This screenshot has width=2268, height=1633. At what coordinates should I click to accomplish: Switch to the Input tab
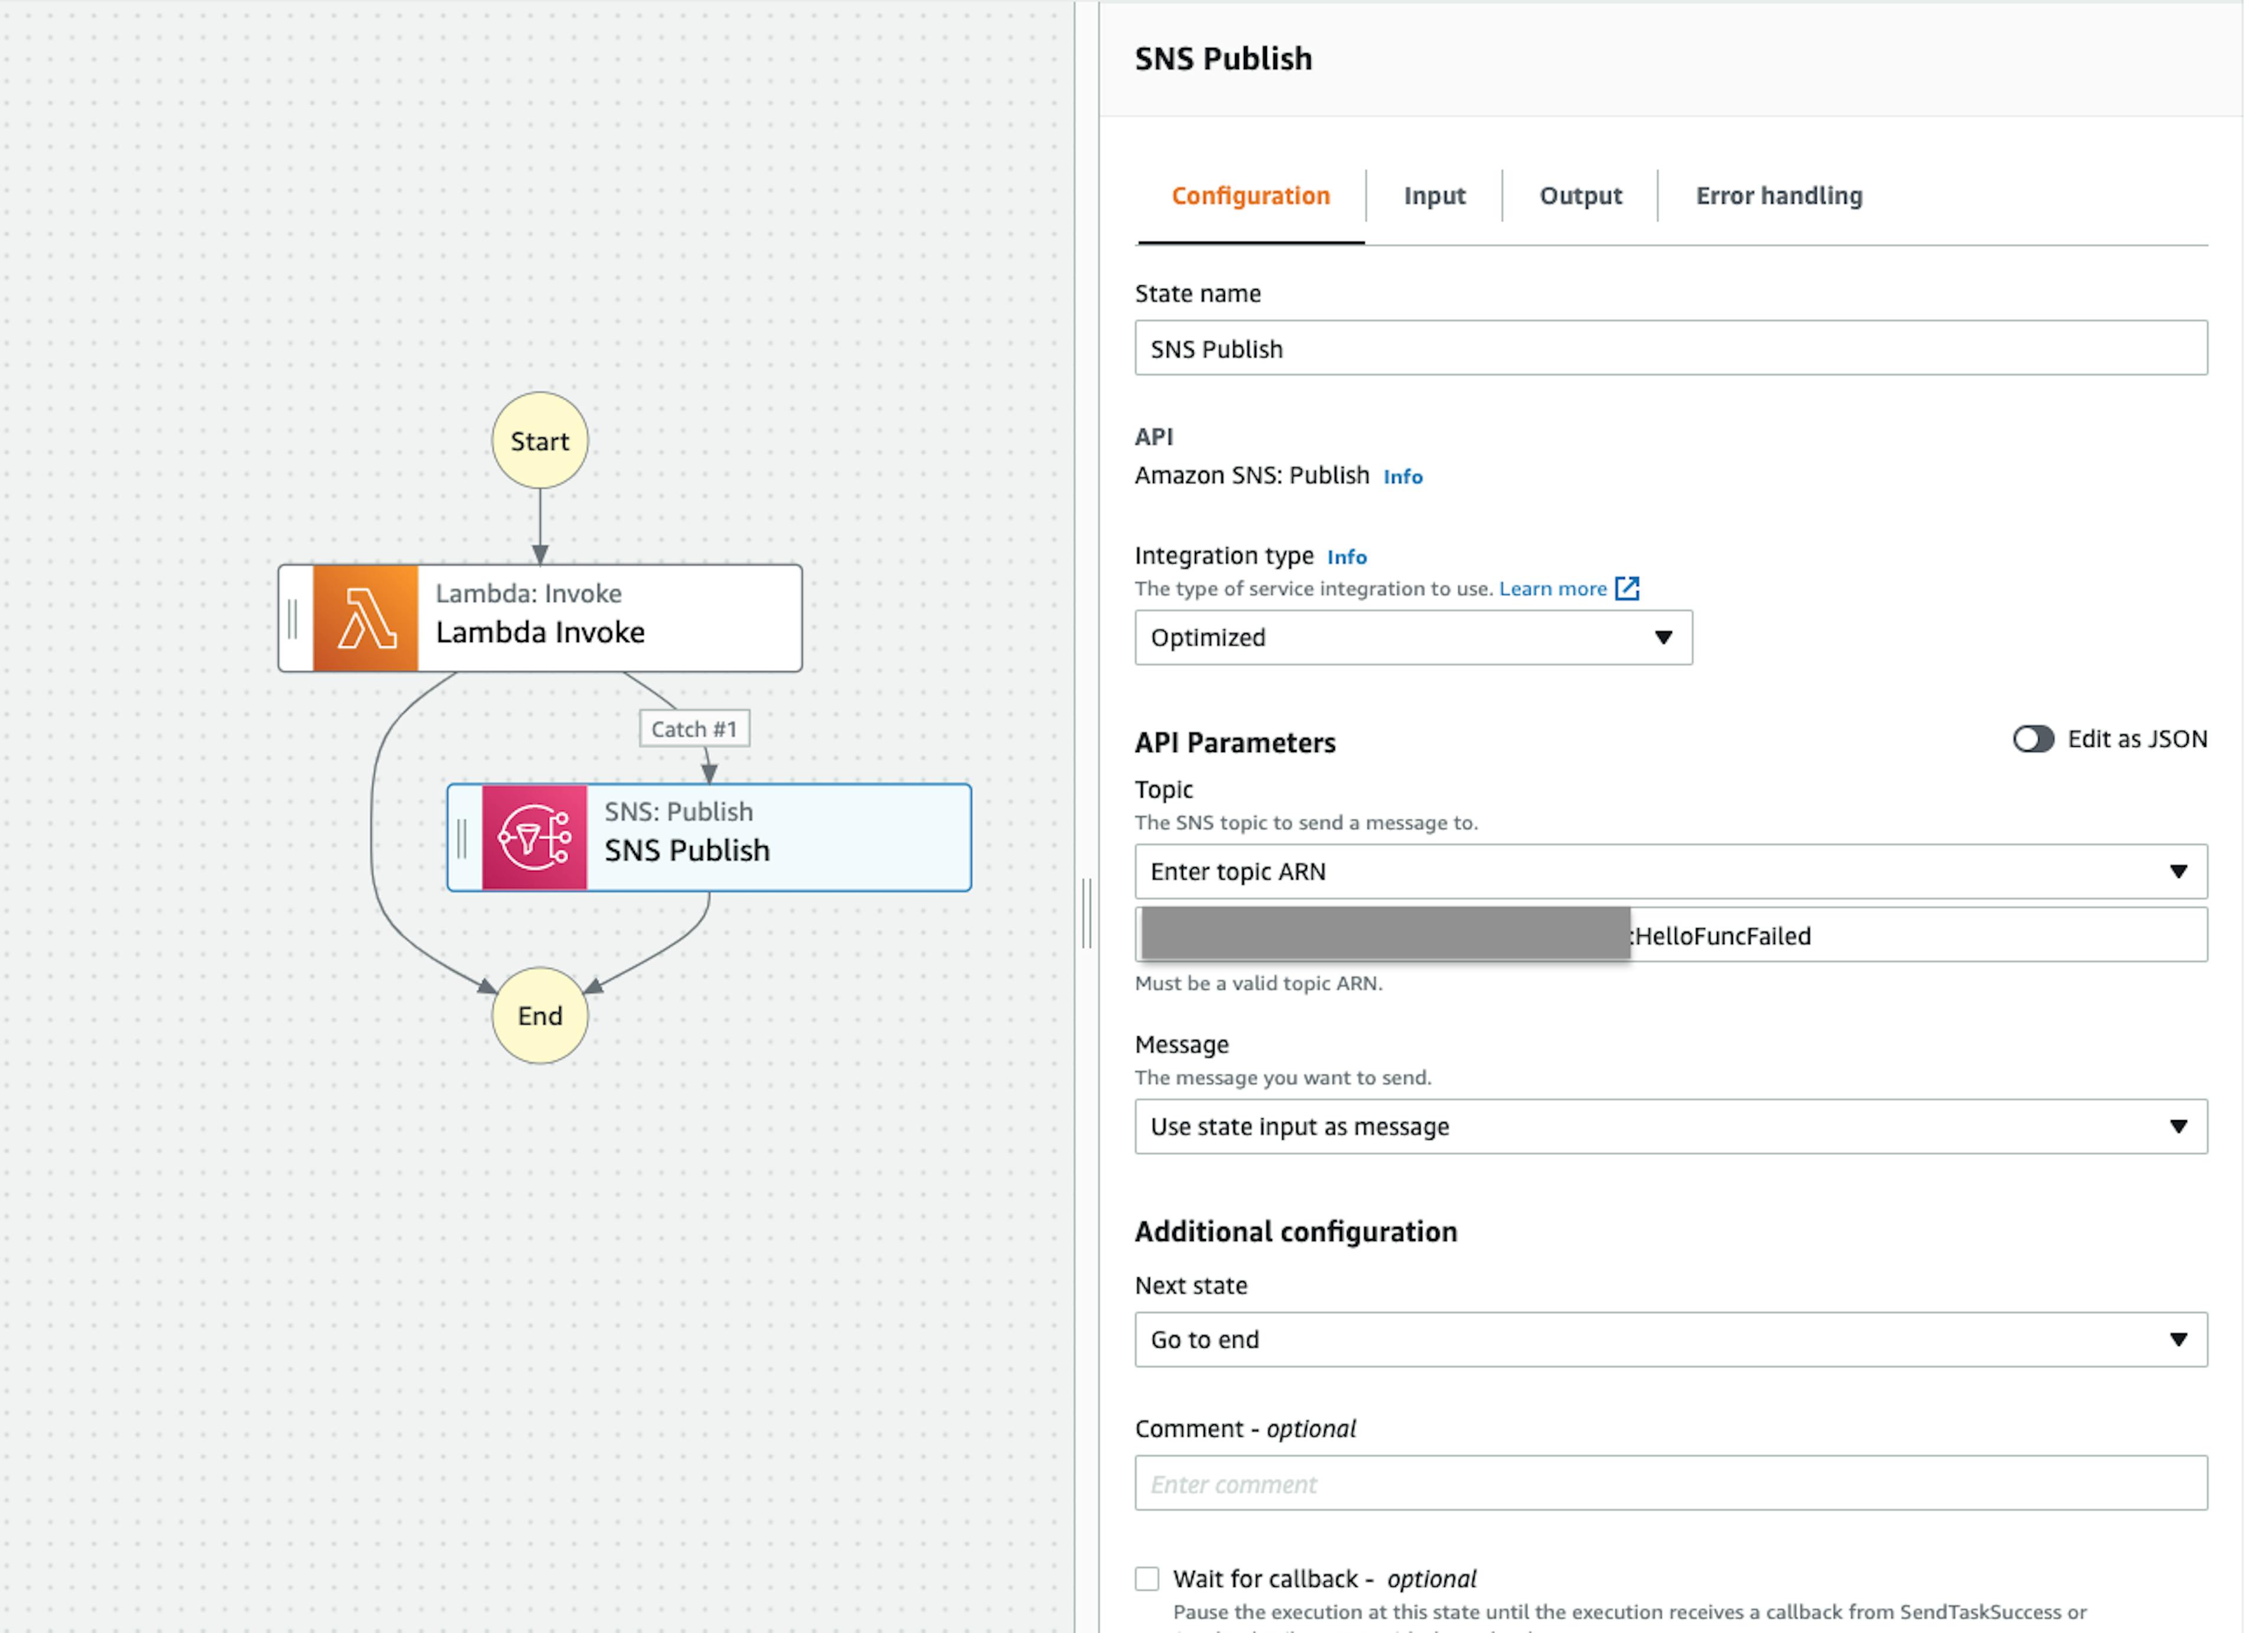click(x=1434, y=196)
